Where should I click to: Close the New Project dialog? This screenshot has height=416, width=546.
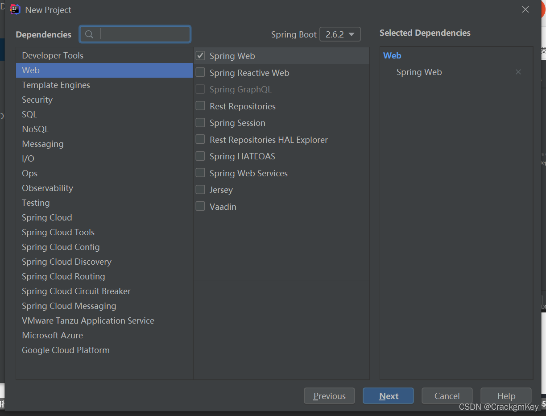pyautogui.click(x=525, y=9)
